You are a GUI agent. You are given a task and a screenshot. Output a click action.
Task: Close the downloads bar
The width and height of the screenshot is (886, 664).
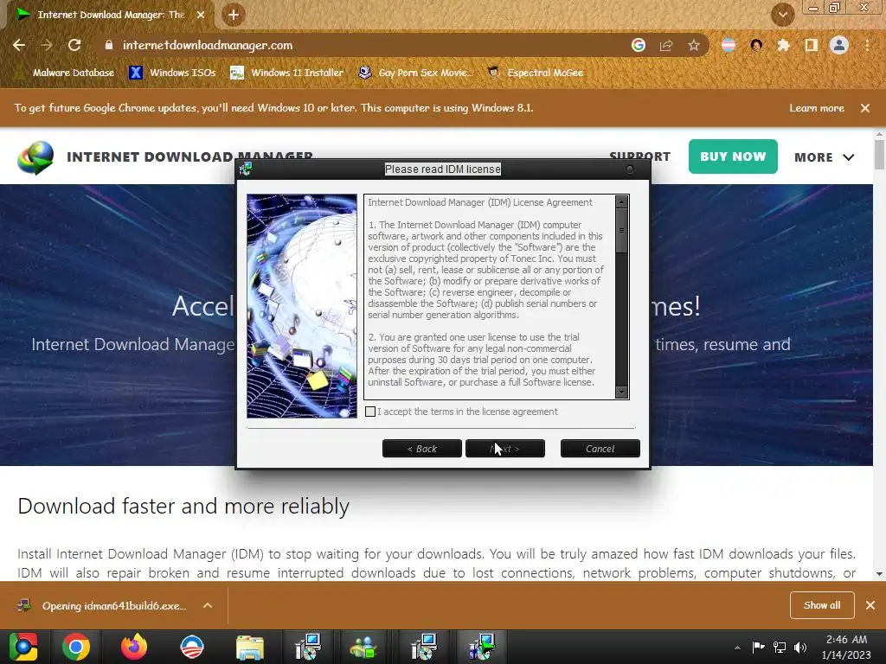870,605
